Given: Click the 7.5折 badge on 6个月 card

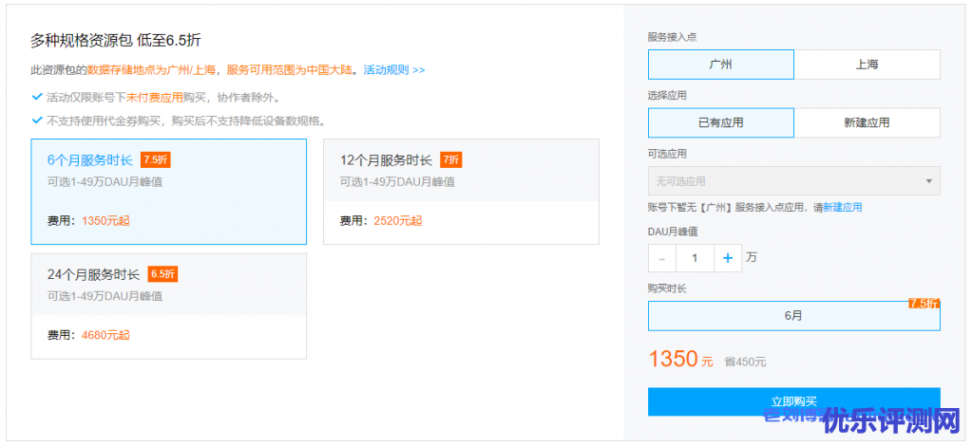Looking at the screenshot, I should [x=155, y=159].
